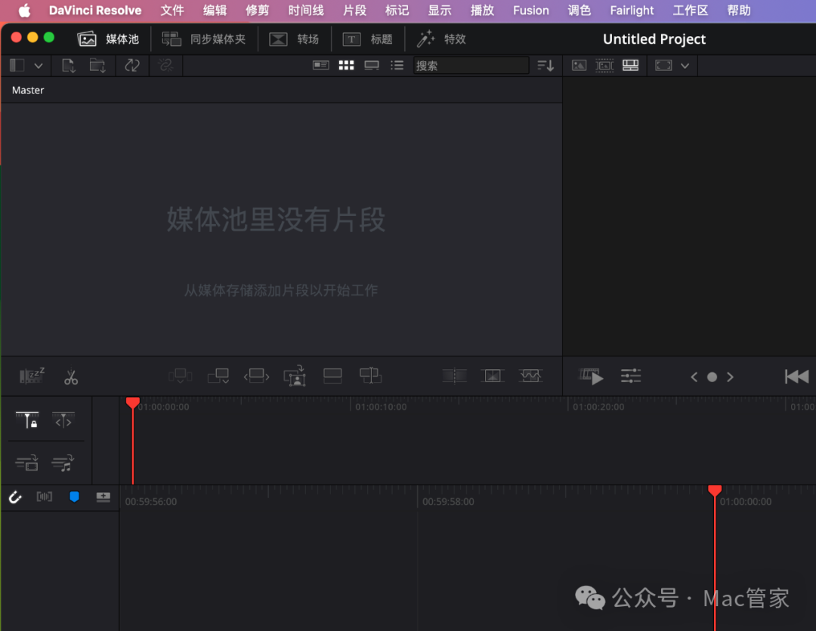The width and height of the screenshot is (816, 631).
Task: Open the 转场 transitions panel
Action: pyautogui.click(x=293, y=39)
